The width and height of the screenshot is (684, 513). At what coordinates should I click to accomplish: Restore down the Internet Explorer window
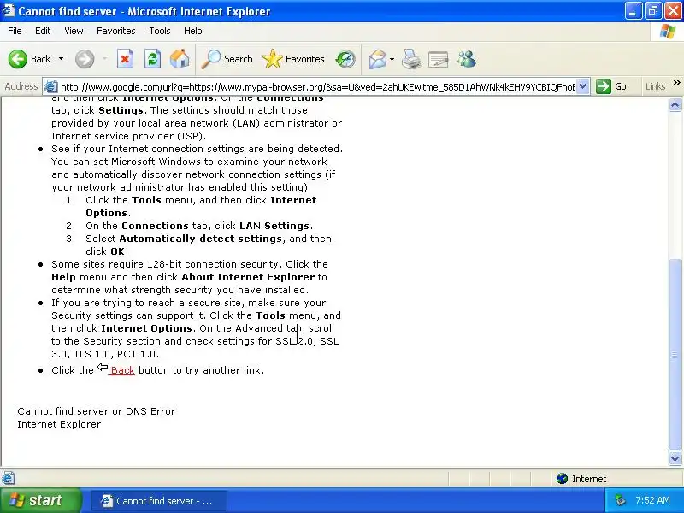pyautogui.click(x=652, y=11)
